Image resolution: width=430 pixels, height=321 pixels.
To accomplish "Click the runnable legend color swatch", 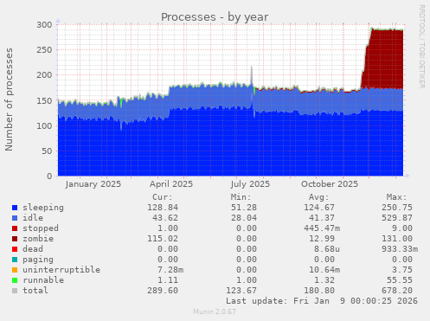I will (x=15, y=280).
